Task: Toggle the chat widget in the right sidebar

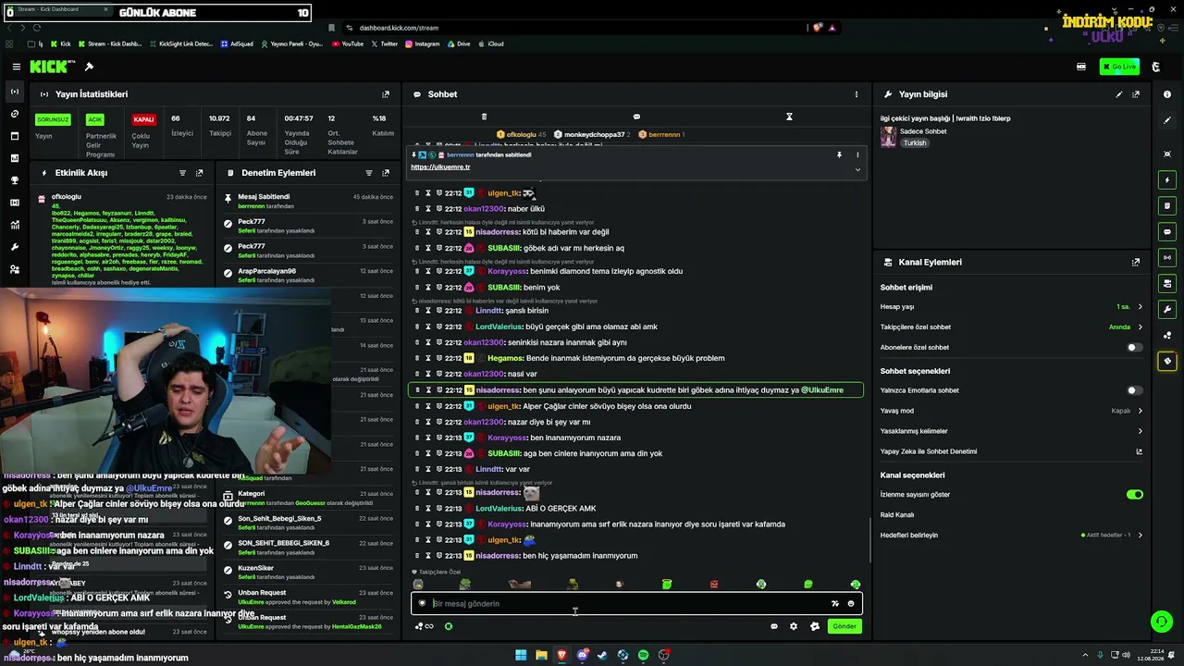Action: (1167, 231)
